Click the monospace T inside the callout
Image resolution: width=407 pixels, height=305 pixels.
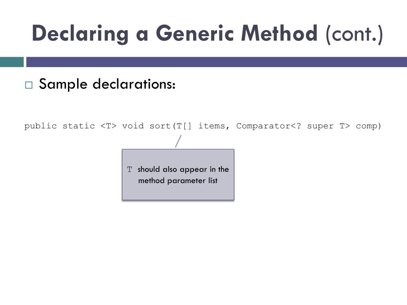click(x=130, y=170)
